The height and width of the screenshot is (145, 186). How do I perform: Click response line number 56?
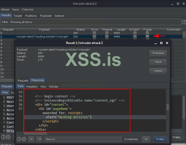tap(21, 105)
